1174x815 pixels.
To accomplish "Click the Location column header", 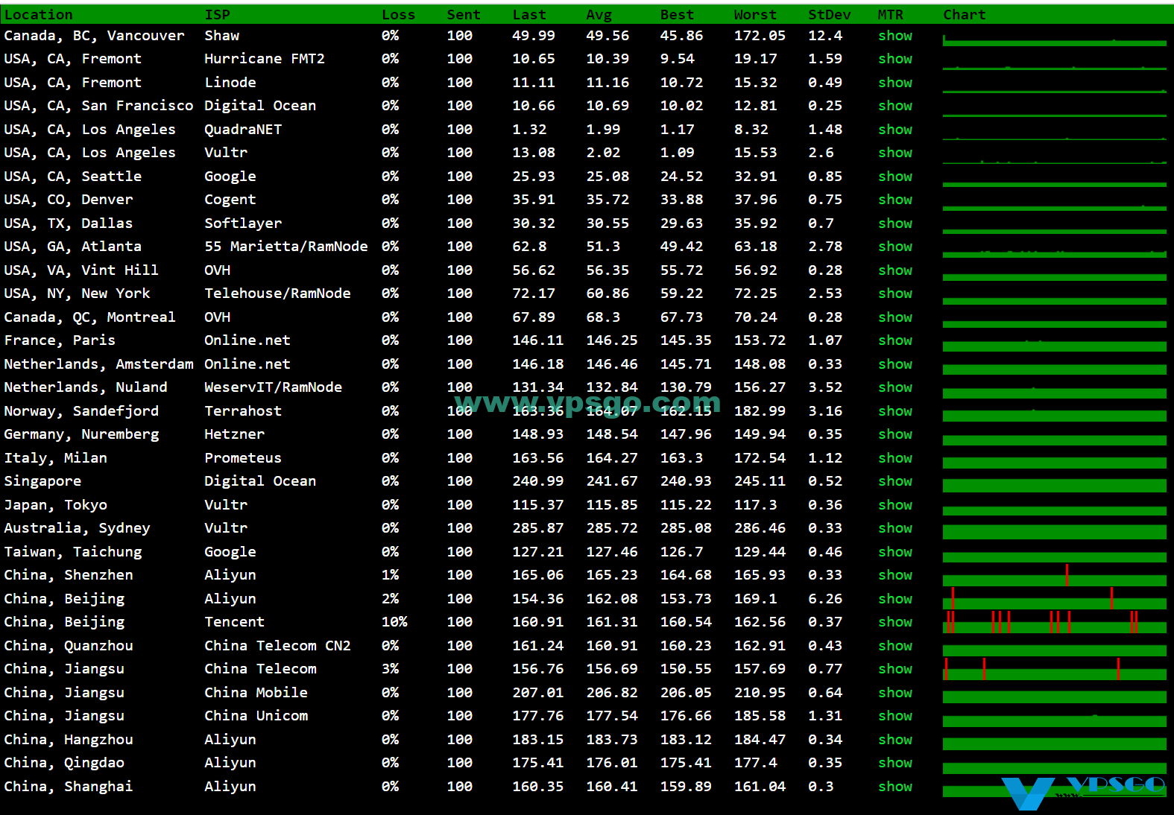I will click(x=39, y=15).
